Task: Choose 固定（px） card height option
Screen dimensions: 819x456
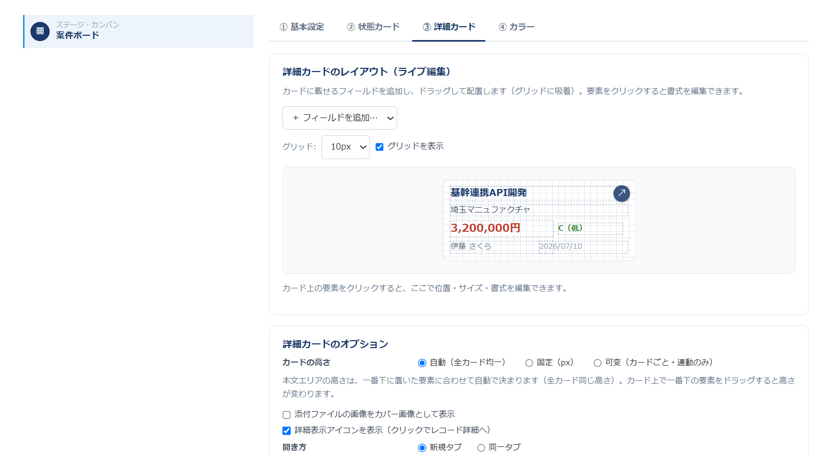Action: 529,363
